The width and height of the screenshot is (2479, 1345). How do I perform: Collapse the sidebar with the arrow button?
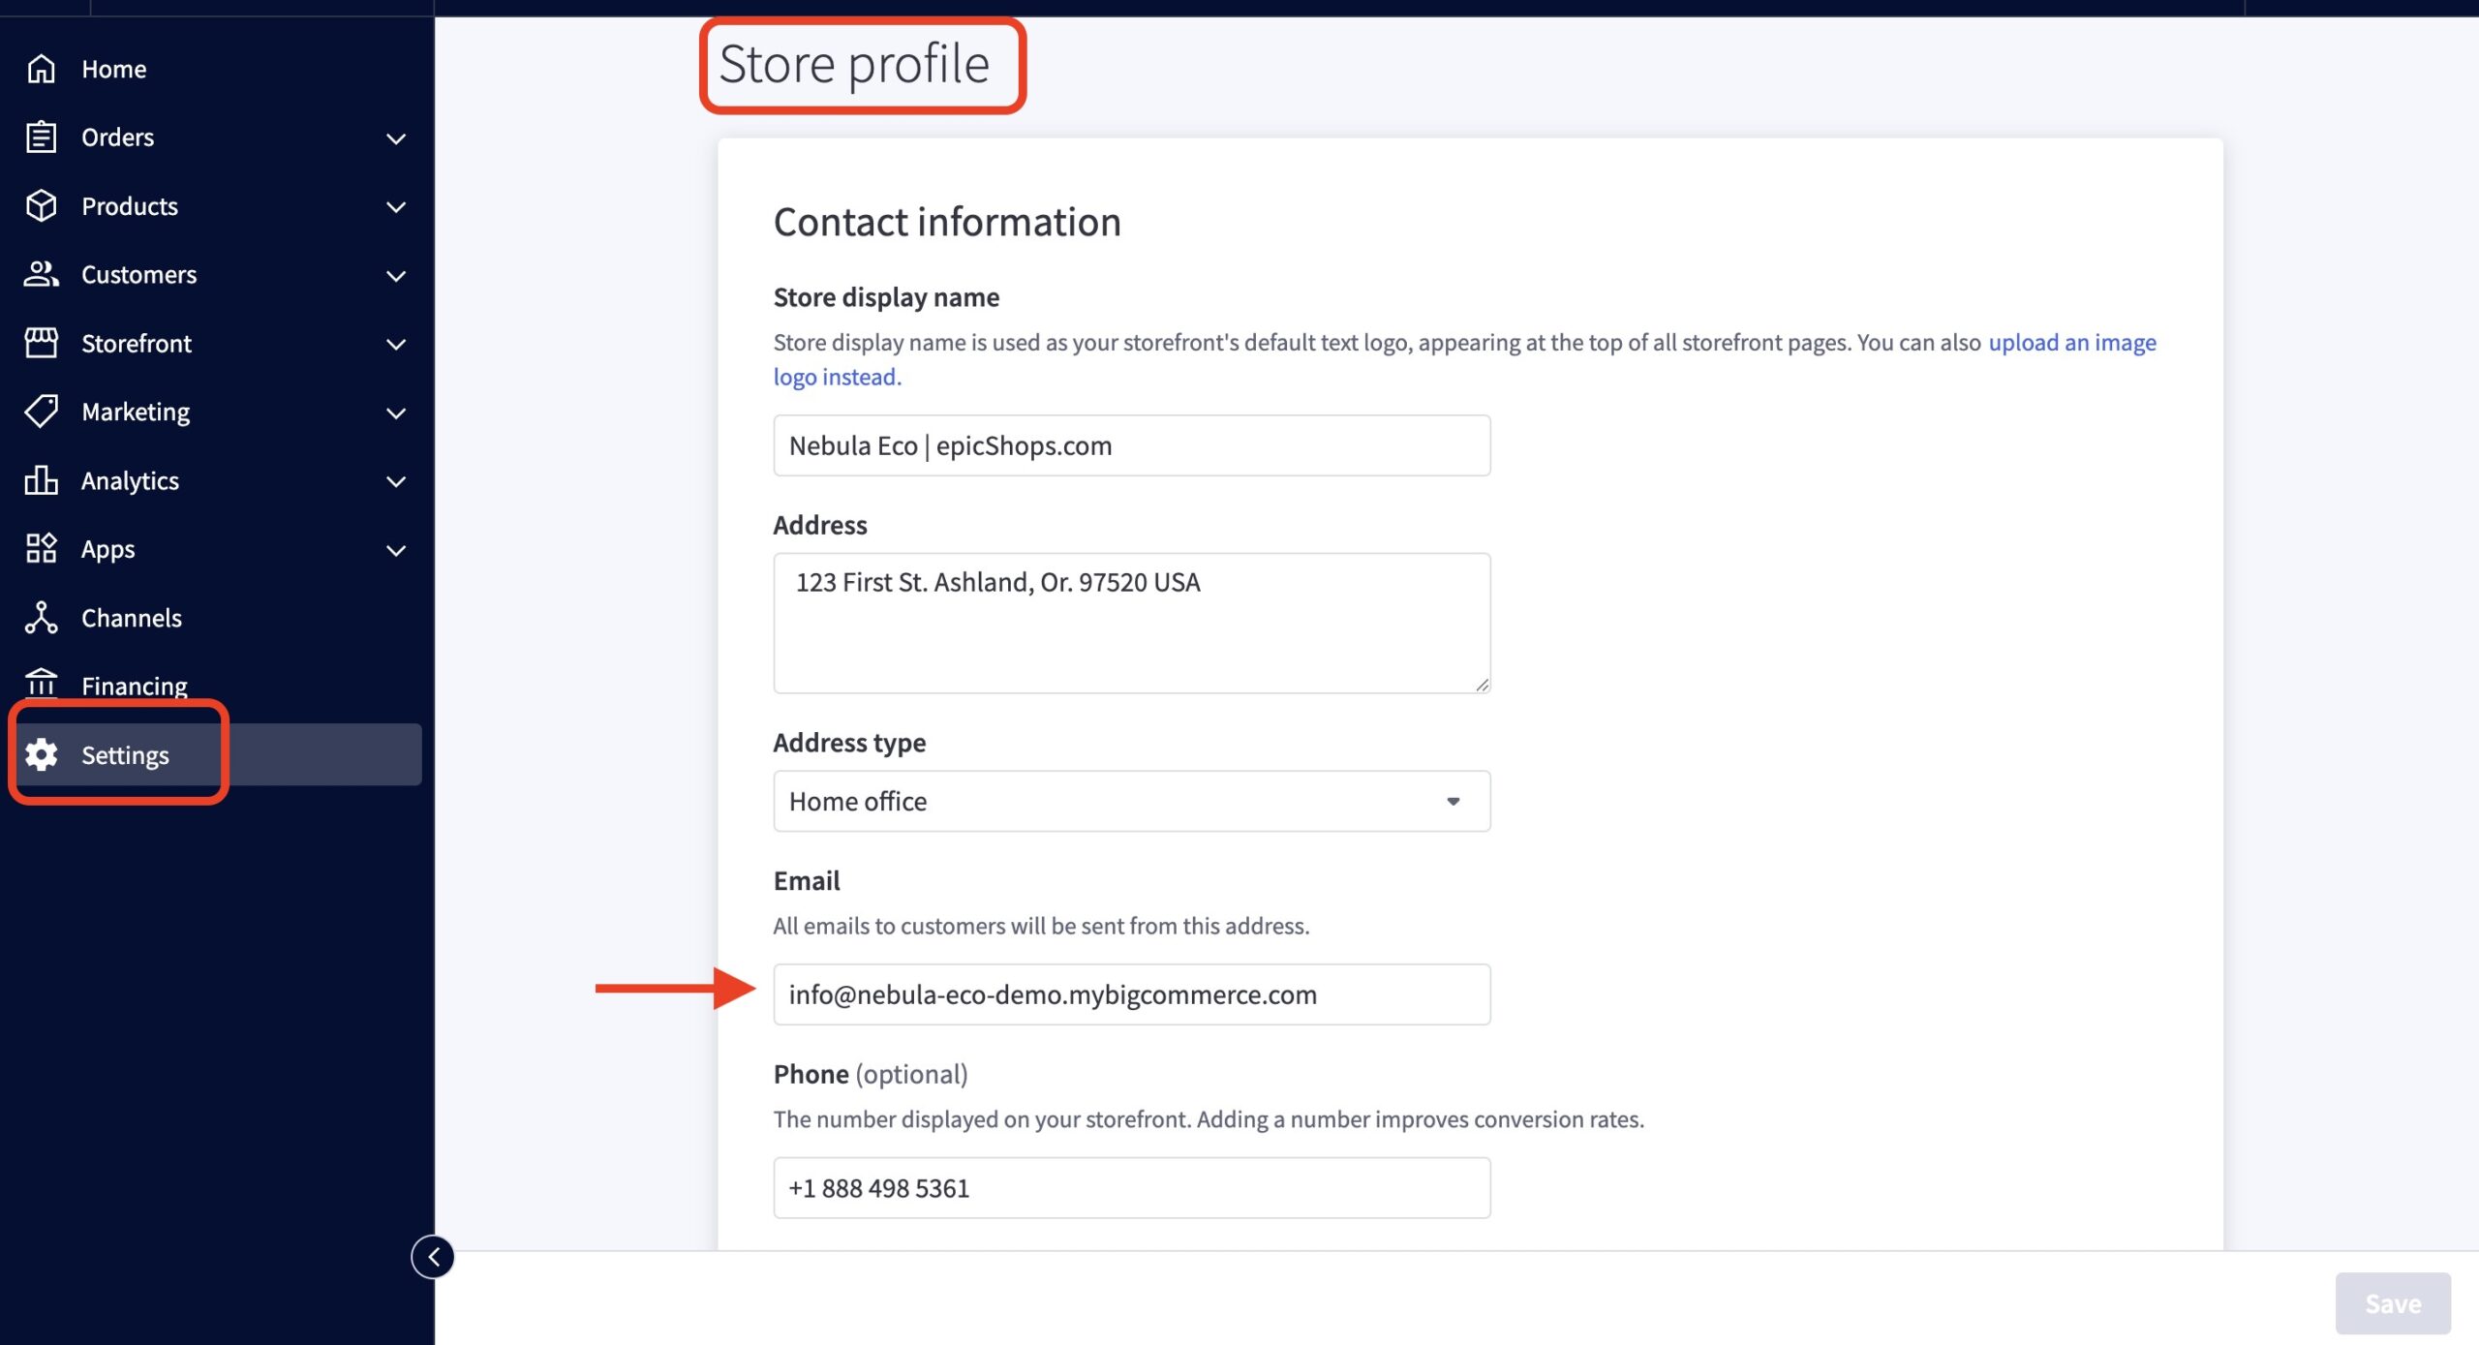(433, 1257)
